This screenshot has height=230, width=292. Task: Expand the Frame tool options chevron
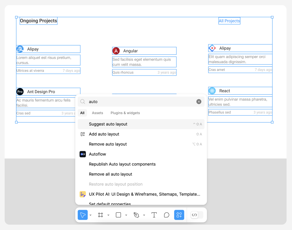[x=108, y=215]
